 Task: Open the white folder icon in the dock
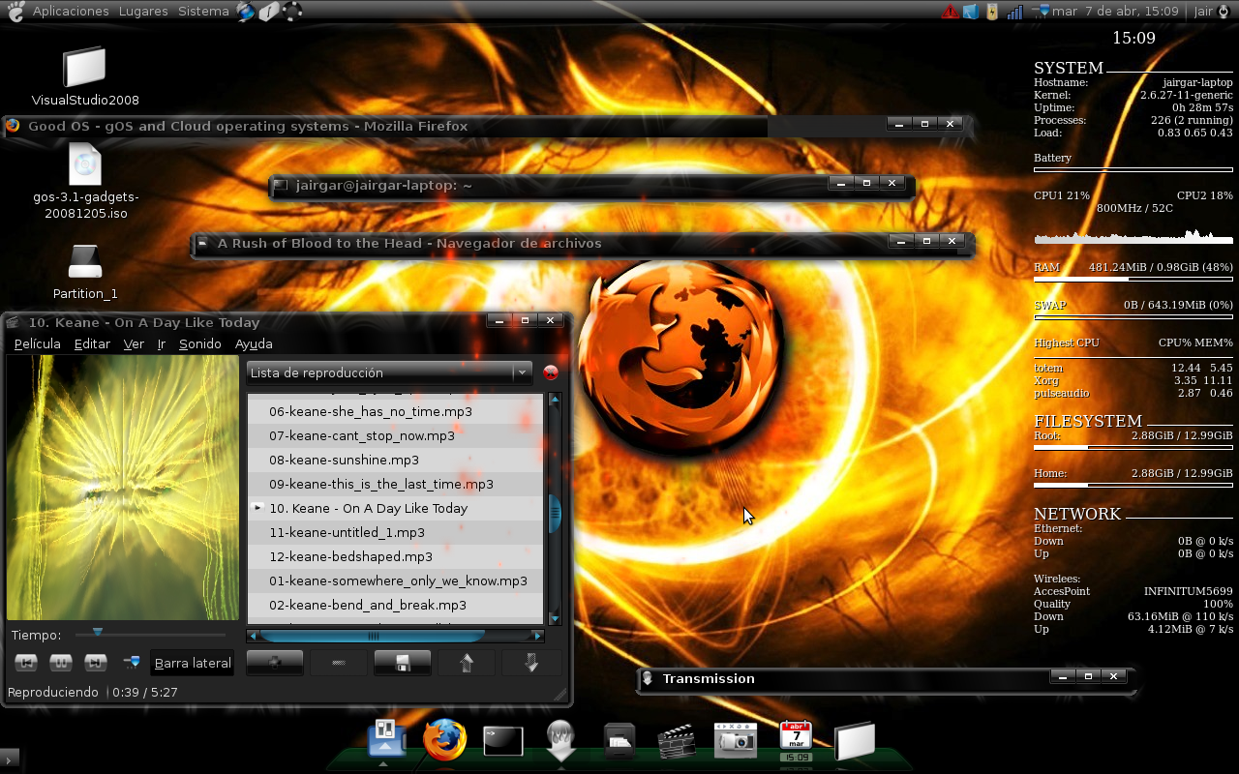[x=854, y=741]
